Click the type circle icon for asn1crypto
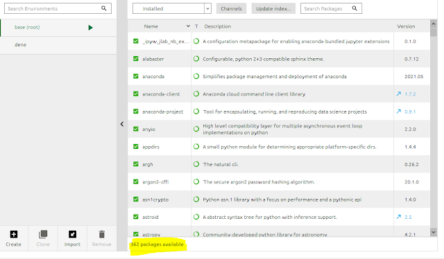Viewport: 444px width, 259px height. 196,199
